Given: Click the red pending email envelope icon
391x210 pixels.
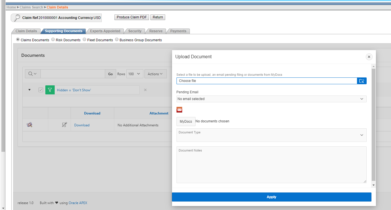Looking at the screenshot, I should (179, 110).
